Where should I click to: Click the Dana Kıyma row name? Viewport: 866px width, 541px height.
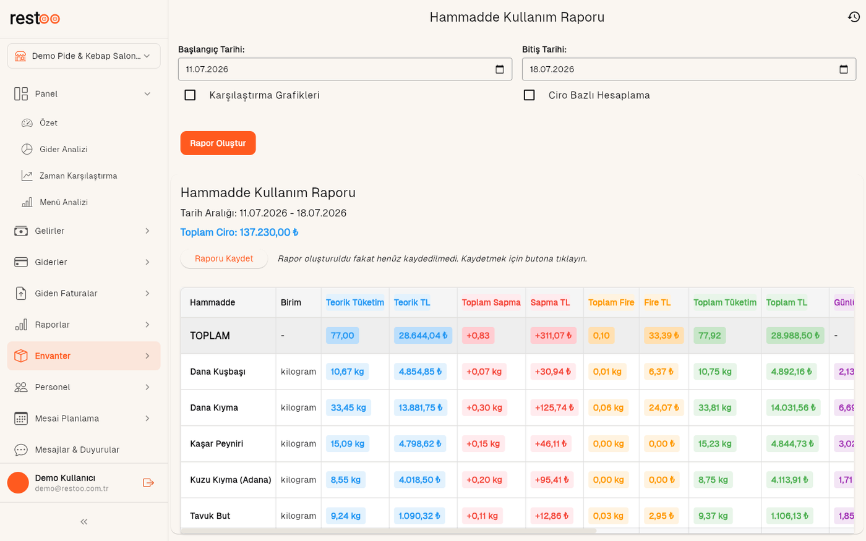(x=214, y=407)
